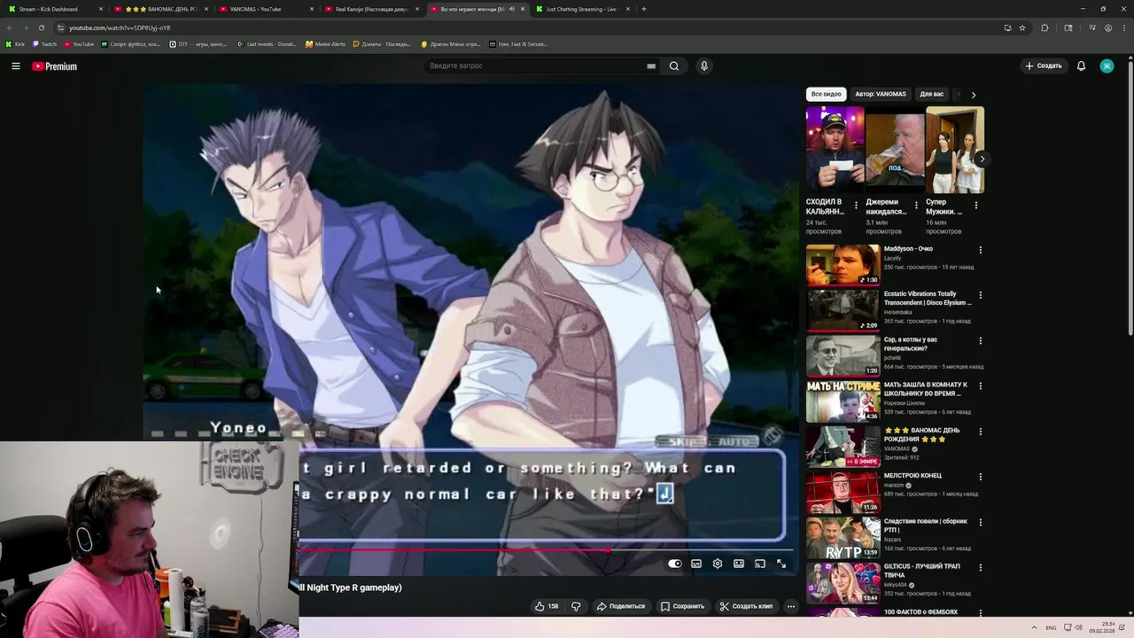Save the video via Сохранить

[682, 606]
